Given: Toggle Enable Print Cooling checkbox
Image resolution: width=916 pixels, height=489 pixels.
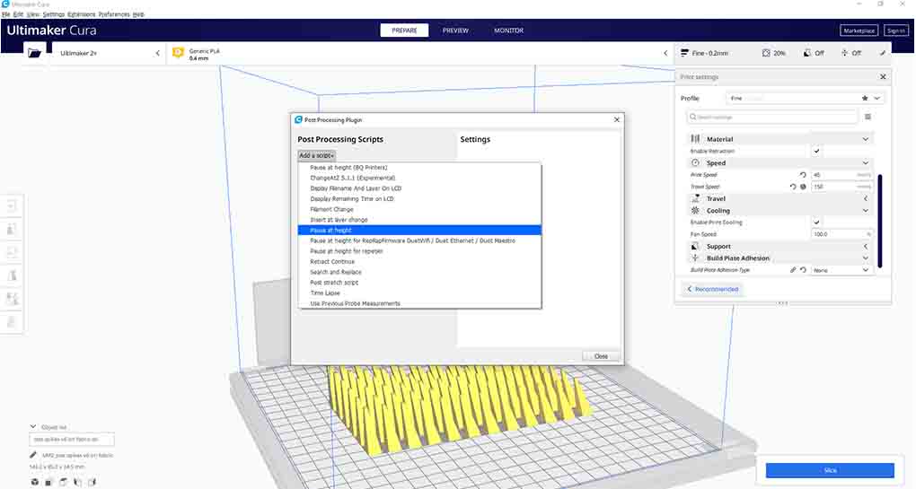Looking at the screenshot, I should point(816,223).
